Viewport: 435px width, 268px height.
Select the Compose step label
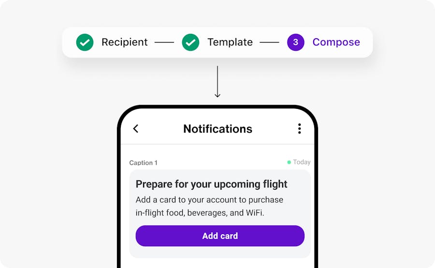tap(336, 42)
